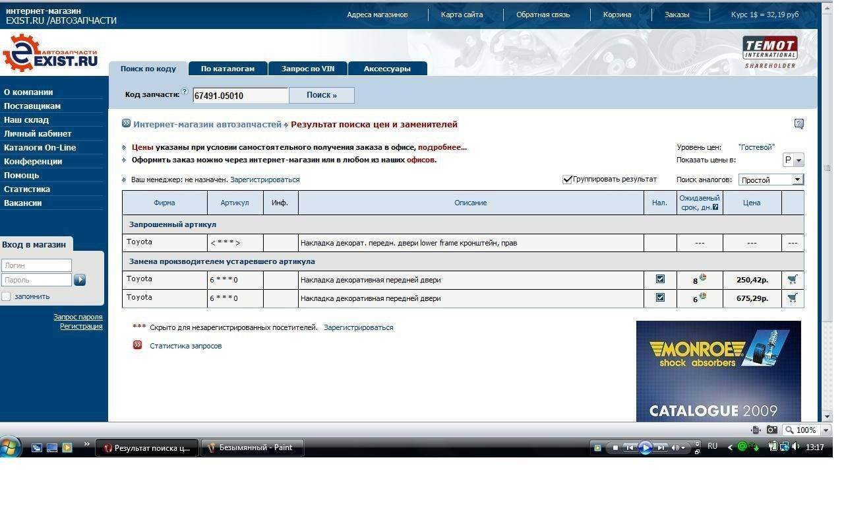This screenshot has width=844, height=528.
Task: Toggle the запомнить checkbox
Action: (x=7, y=296)
